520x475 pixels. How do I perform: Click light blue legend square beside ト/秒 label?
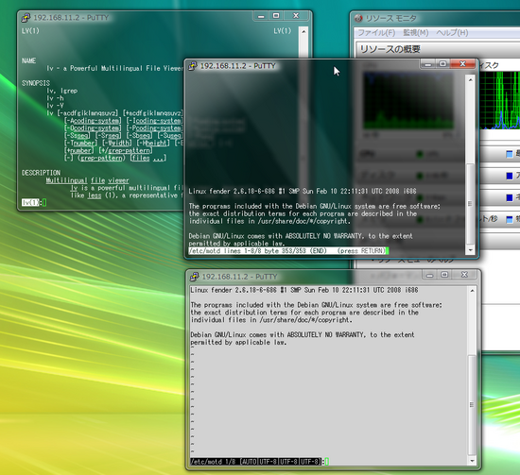pyautogui.click(x=510, y=219)
